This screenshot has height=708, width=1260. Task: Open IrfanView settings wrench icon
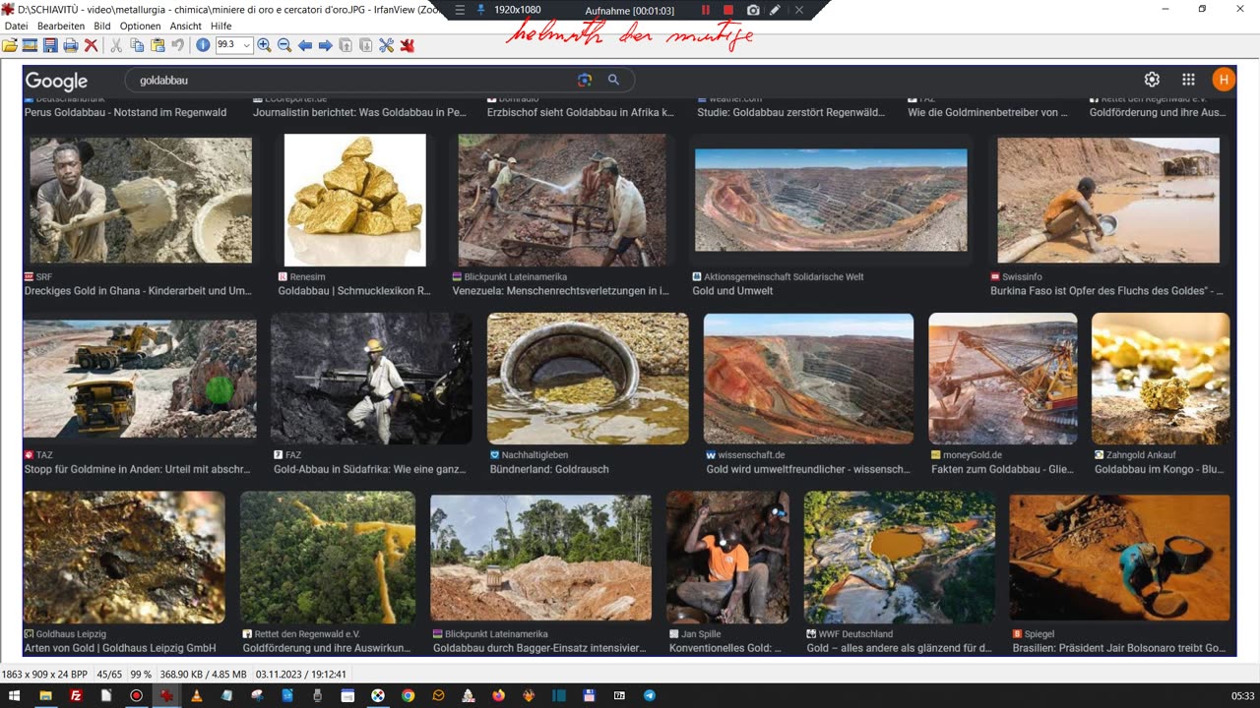coord(386,45)
